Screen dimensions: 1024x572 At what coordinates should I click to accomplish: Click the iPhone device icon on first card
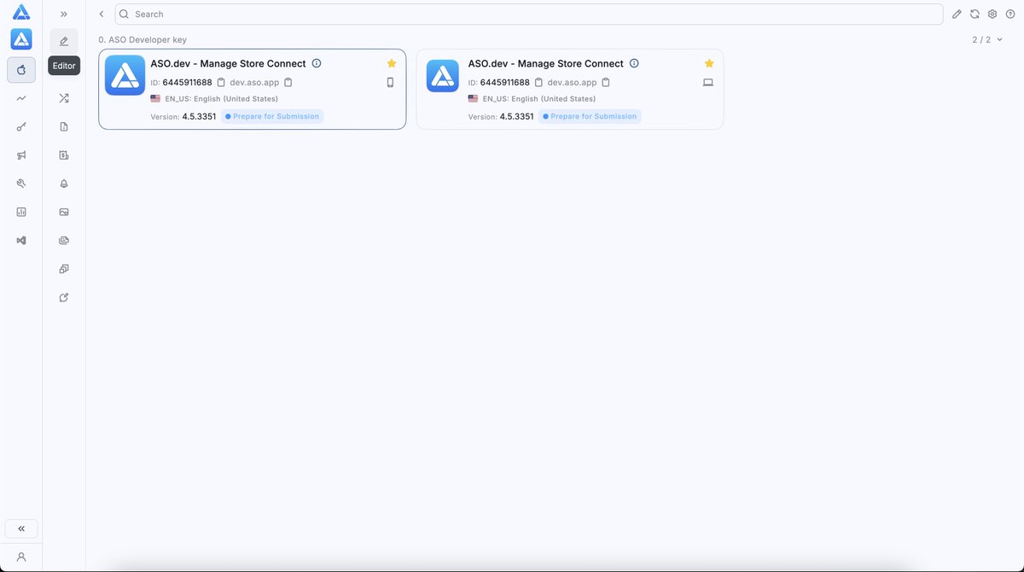coord(391,83)
